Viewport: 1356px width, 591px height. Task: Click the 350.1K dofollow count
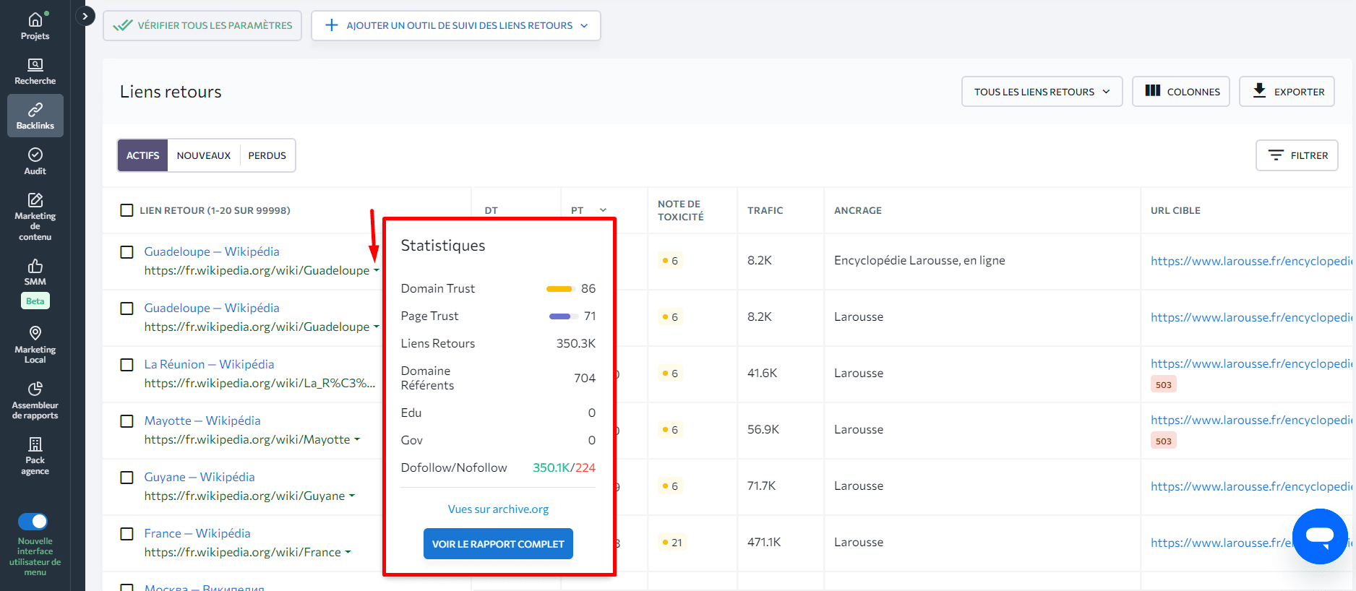coord(551,467)
